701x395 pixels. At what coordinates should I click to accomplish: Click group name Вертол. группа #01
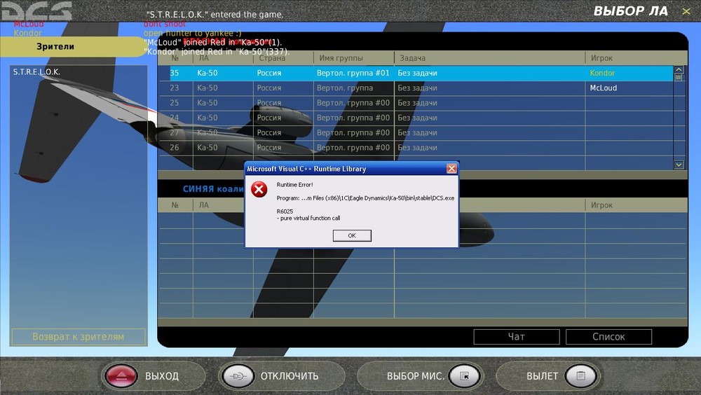tap(353, 73)
